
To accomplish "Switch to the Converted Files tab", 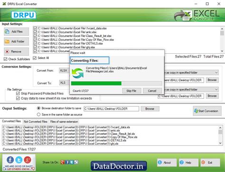I will 11,121.
